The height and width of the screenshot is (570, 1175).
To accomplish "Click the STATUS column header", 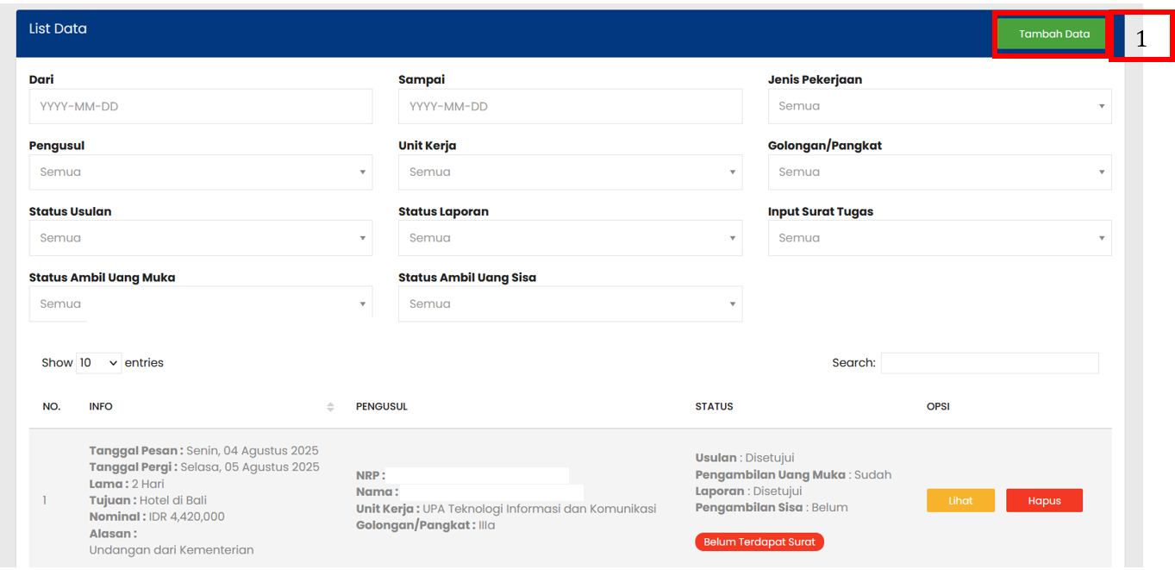I will click(714, 407).
